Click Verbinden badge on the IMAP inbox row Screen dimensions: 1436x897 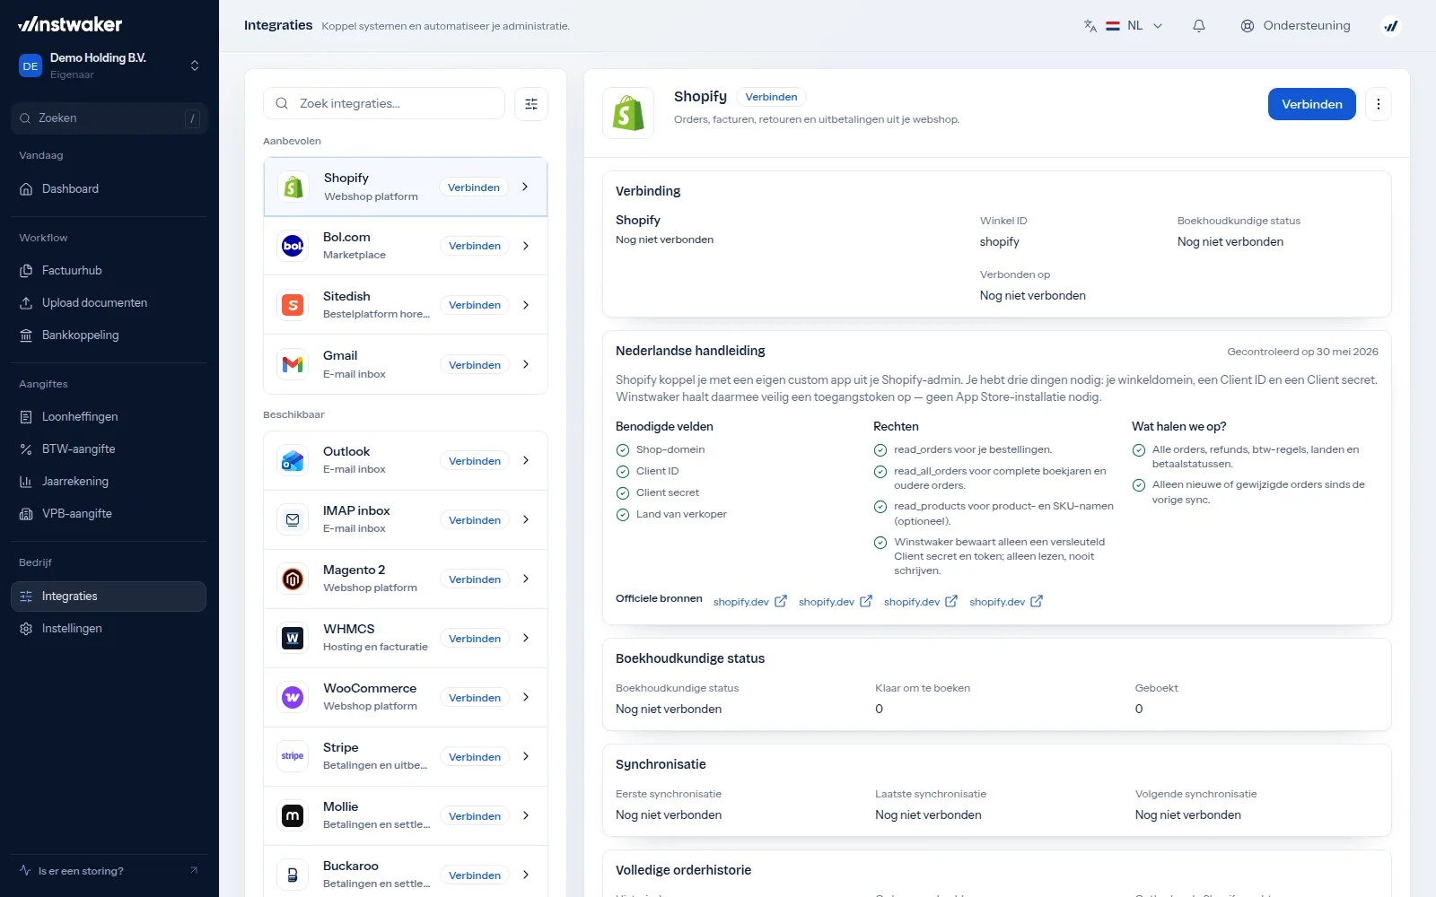tap(475, 520)
